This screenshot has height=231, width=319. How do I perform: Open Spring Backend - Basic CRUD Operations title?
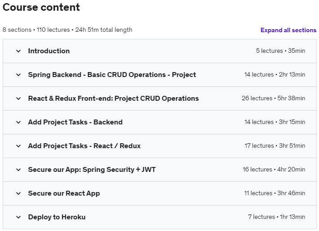[x=112, y=75]
